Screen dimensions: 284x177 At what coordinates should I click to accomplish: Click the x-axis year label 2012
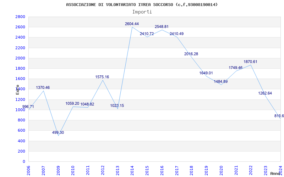pos(103,170)
